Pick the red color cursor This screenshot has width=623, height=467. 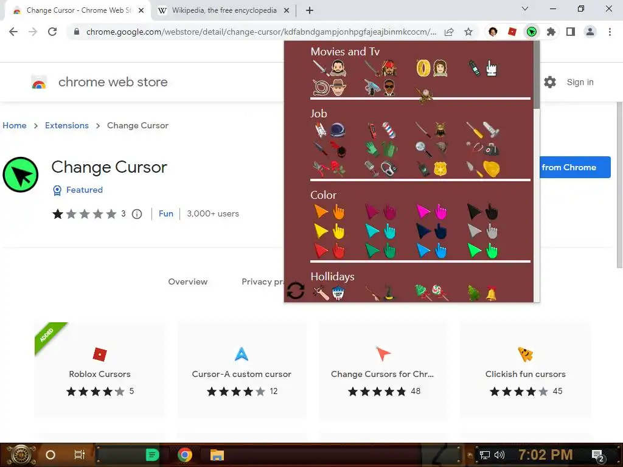[329, 251]
